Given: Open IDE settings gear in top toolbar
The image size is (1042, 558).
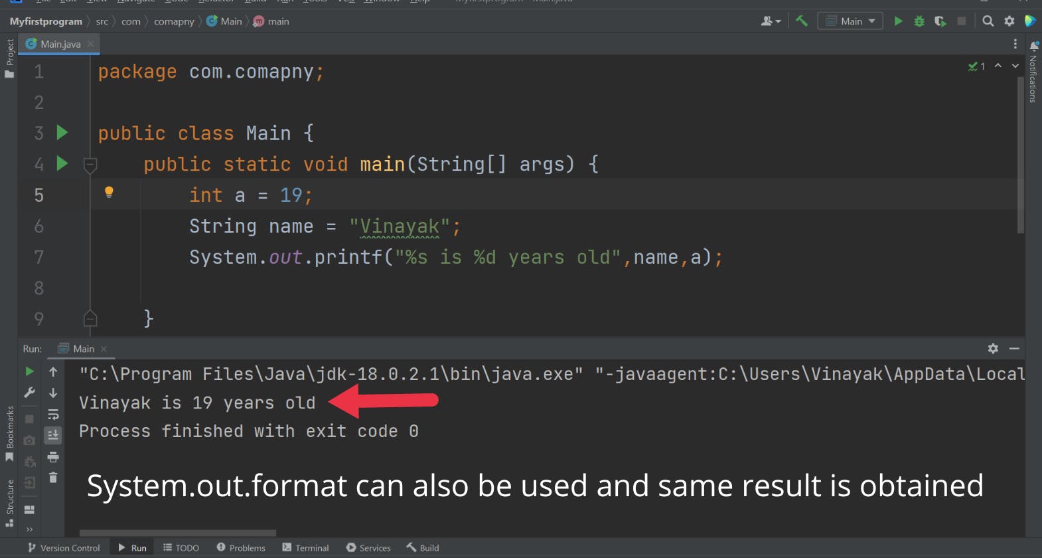Looking at the screenshot, I should [x=1009, y=21].
